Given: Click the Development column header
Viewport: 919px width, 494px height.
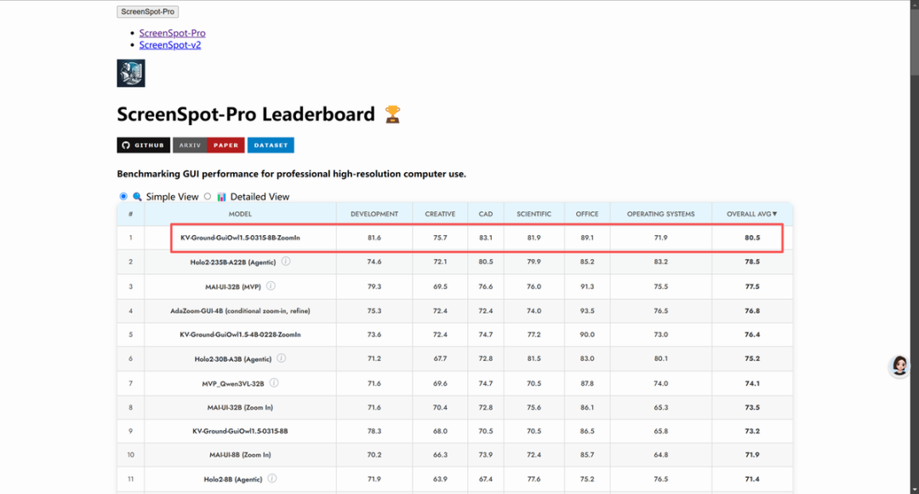Looking at the screenshot, I should (374, 214).
